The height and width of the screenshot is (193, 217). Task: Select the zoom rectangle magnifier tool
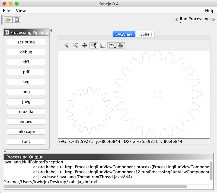point(66,45)
